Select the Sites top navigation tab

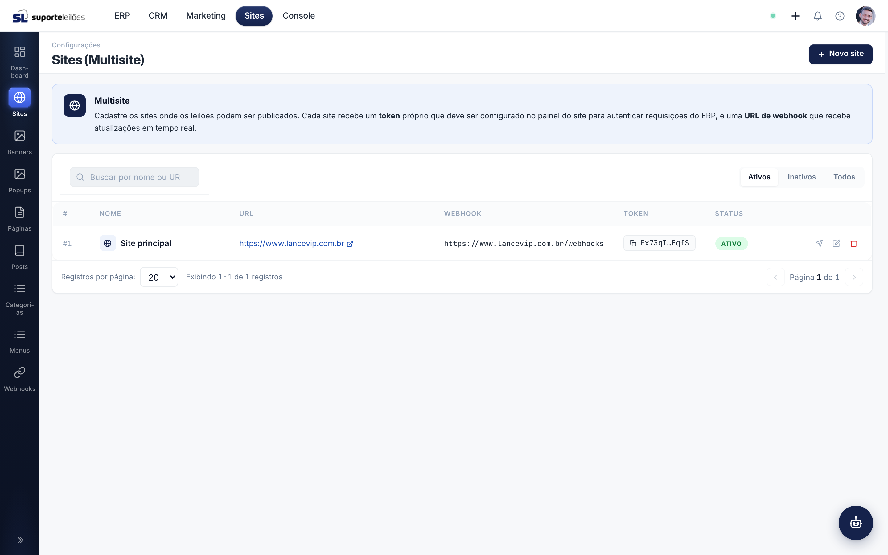pos(254,16)
